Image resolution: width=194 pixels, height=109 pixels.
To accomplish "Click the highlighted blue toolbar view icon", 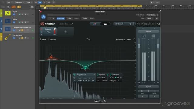I will [x=40, y=2].
